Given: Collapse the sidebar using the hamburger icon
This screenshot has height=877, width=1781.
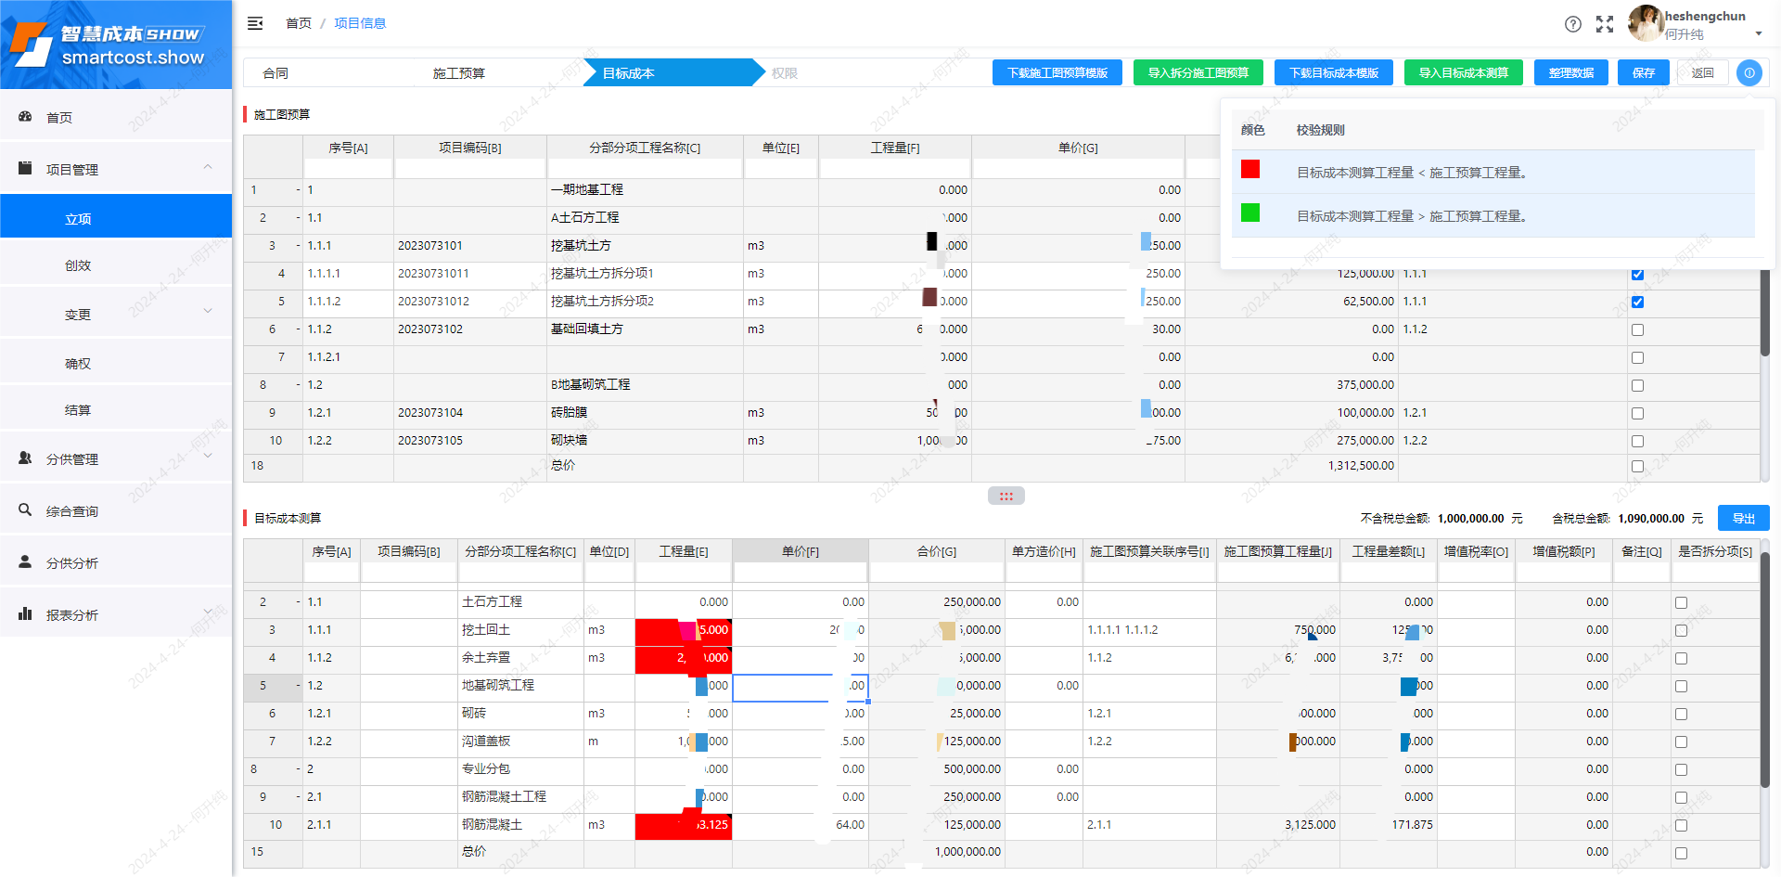Looking at the screenshot, I should [x=255, y=23].
